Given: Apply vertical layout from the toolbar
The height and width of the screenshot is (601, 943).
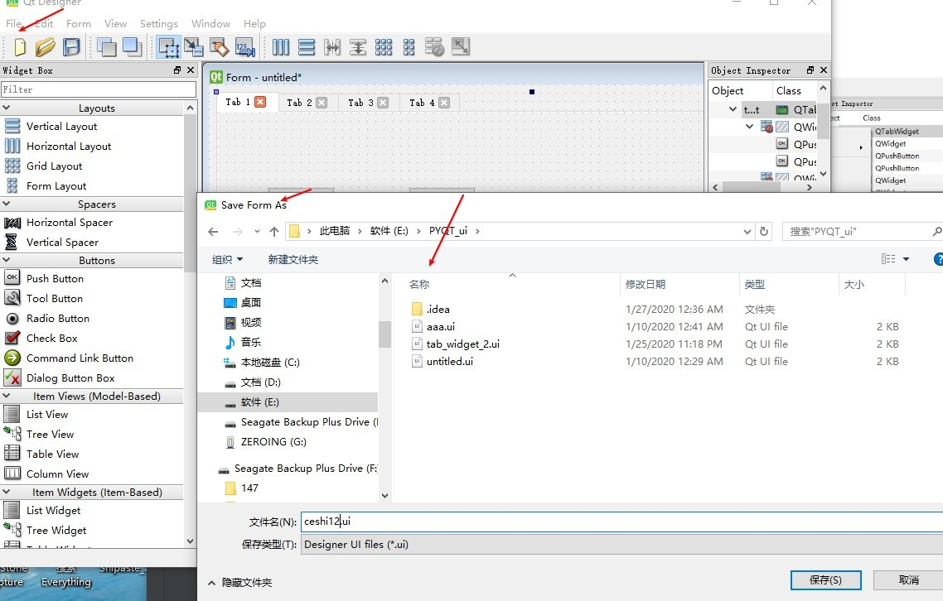Looking at the screenshot, I should pyautogui.click(x=307, y=47).
